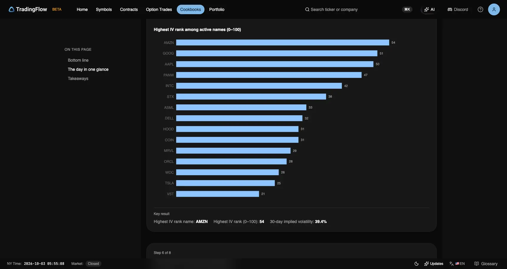
Task: Open the Home tab
Action: pos(82,9)
